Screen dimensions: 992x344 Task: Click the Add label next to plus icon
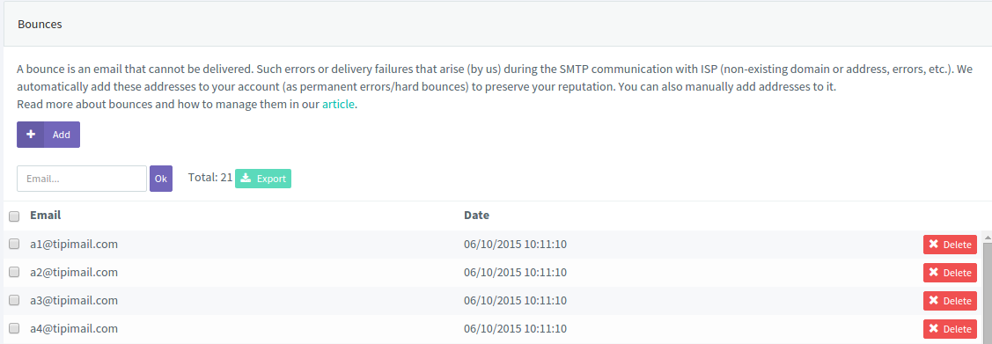pyautogui.click(x=62, y=135)
